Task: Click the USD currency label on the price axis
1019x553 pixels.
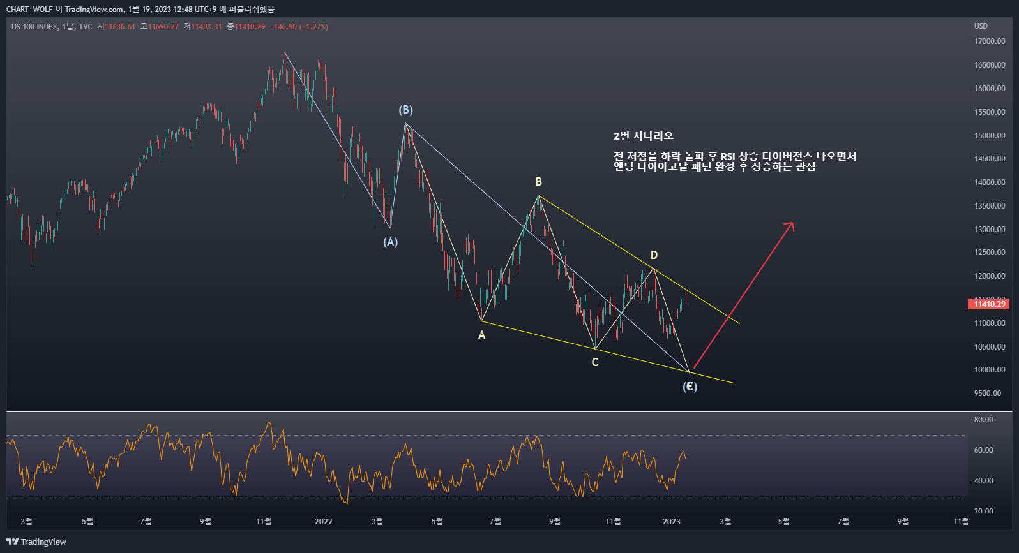Action: [x=981, y=26]
